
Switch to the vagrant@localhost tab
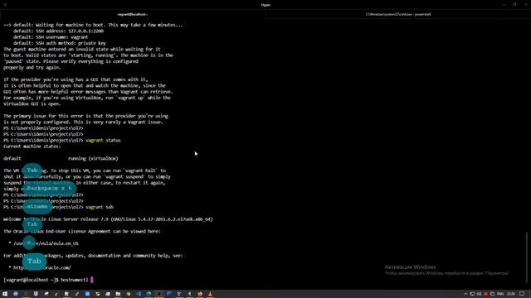coord(133,15)
